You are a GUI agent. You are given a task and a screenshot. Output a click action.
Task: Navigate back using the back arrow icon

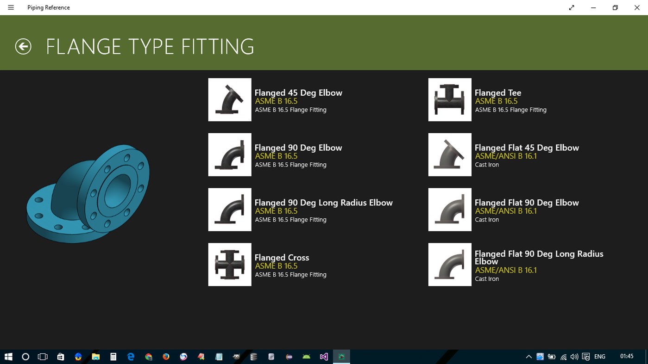pyautogui.click(x=23, y=47)
